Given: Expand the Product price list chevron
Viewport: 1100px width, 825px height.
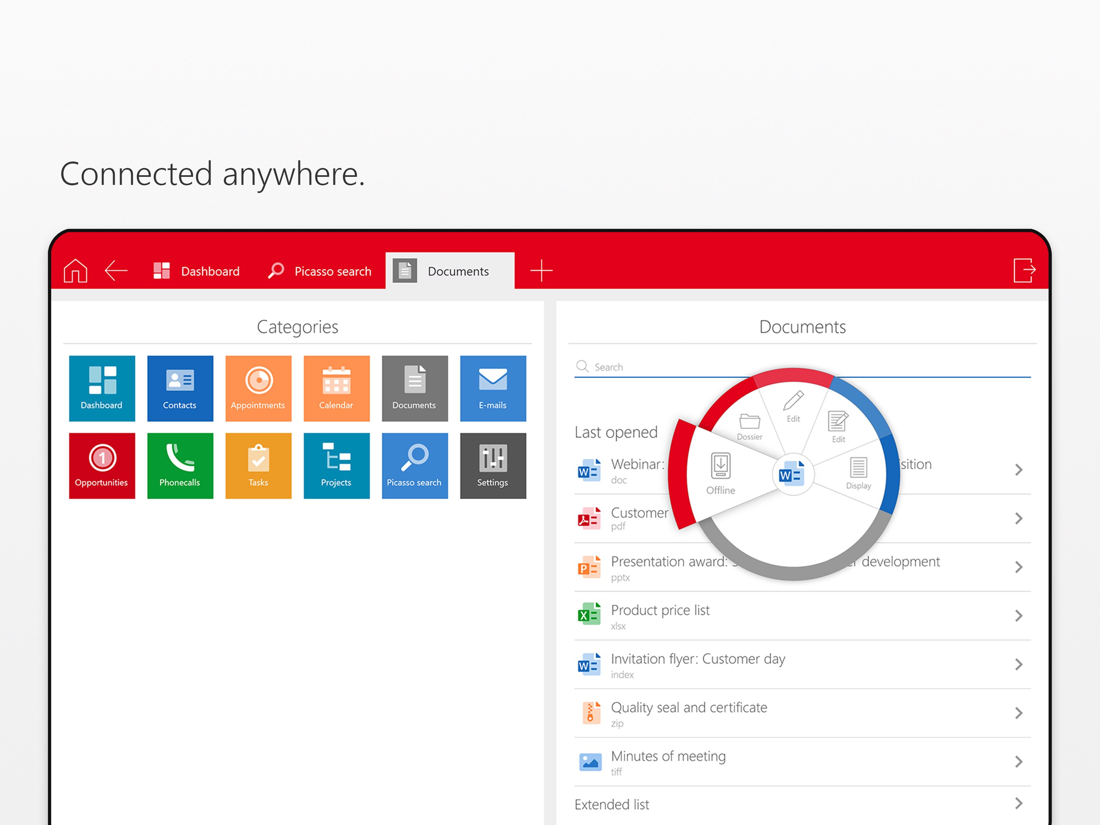Looking at the screenshot, I should click(x=1018, y=616).
